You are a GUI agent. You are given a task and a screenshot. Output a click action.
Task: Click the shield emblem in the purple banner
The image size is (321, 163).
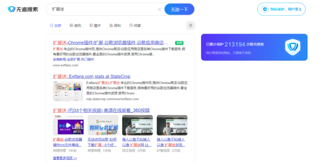[293, 47]
